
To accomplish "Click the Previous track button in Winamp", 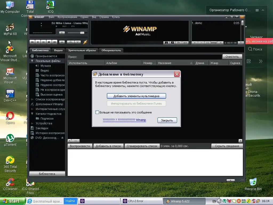I will click(32, 42).
